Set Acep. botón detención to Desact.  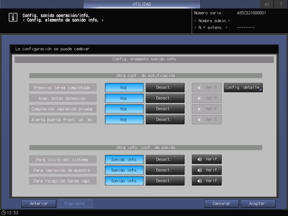[165, 99]
